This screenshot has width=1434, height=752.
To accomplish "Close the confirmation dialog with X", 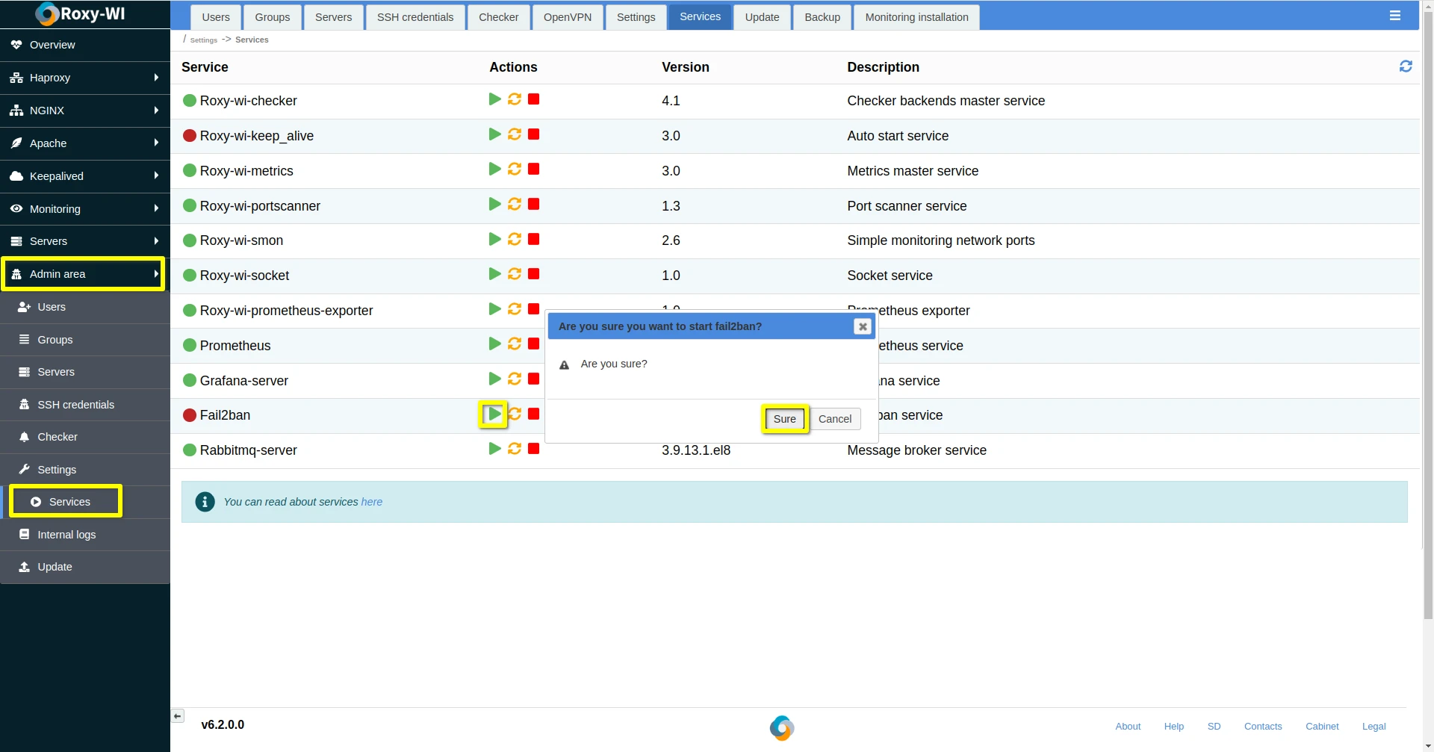I will click(x=862, y=326).
